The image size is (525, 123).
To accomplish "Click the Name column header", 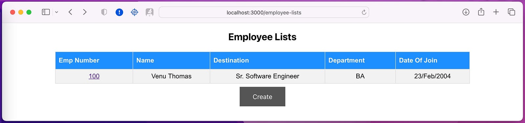I will (x=171, y=61).
